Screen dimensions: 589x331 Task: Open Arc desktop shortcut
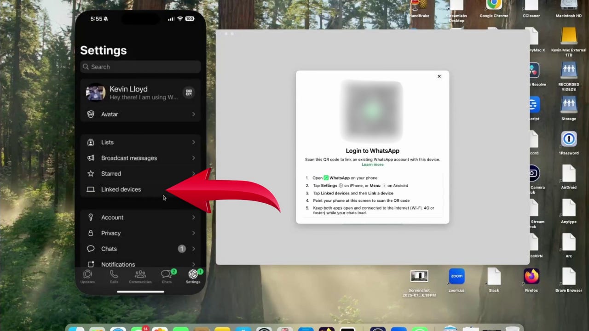569,242
